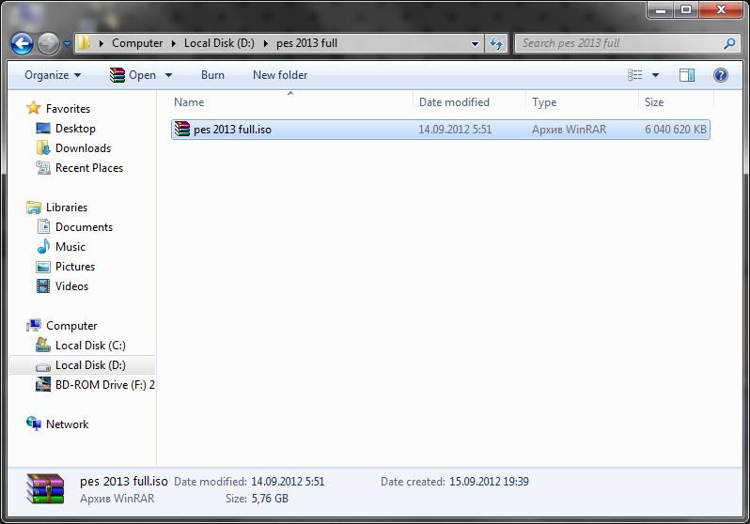The image size is (750, 524).
Task: Click the Desktop icon in sidebar
Action: [x=43, y=128]
